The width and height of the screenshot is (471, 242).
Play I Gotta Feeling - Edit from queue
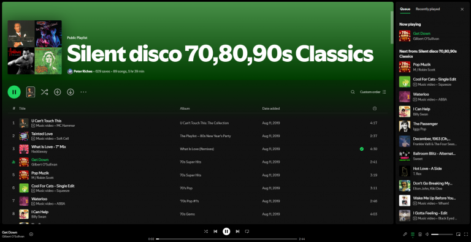[432, 216]
